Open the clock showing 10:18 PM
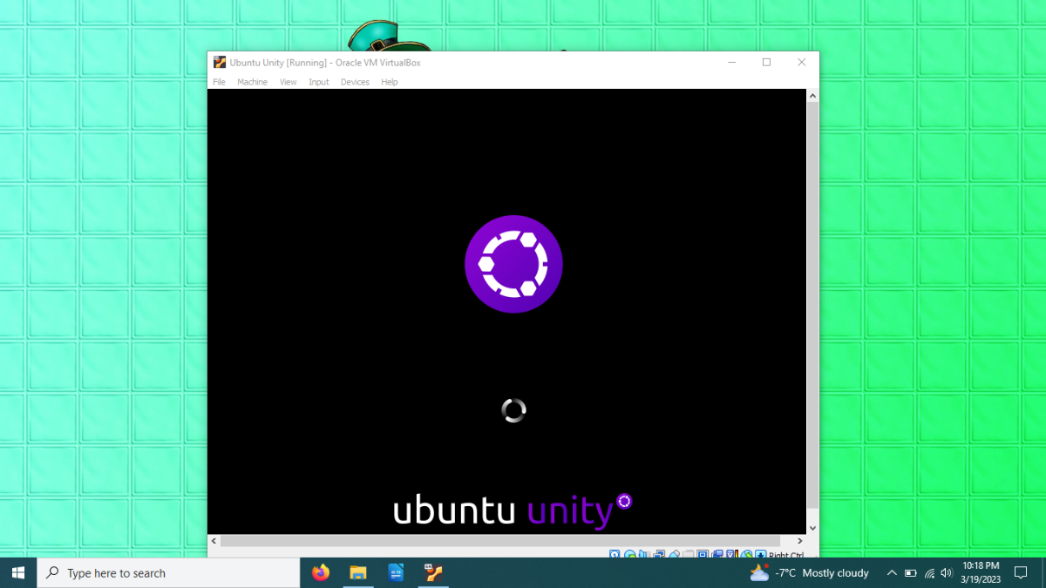The width and height of the screenshot is (1046, 588). coord(981,572)
